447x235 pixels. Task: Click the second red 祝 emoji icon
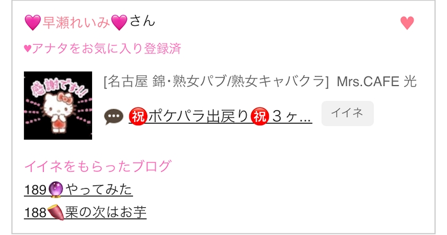pyautogui.click(x=260, y=117)
